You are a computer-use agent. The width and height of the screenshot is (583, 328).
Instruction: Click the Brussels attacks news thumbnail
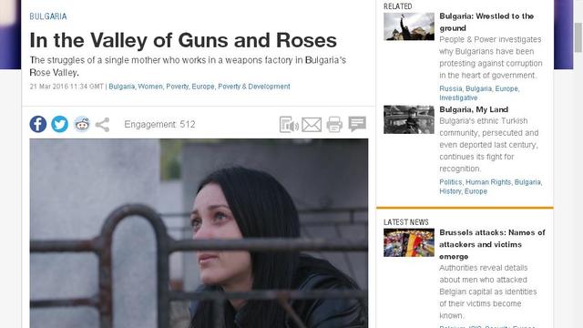point(409,242)
